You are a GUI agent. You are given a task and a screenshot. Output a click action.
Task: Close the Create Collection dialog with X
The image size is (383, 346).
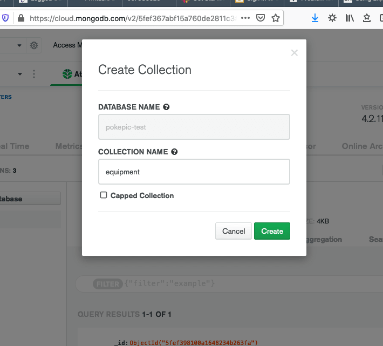pyautogui.click(x=295, y=52)
